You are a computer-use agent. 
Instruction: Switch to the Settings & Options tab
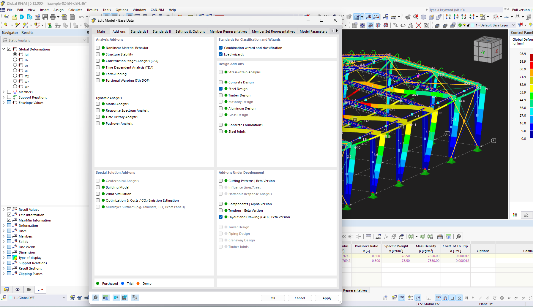click(190, 31)
